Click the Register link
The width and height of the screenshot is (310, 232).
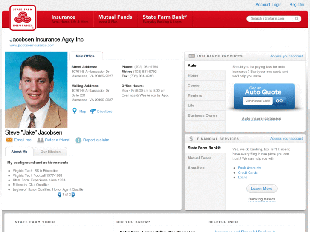point(297,5)
